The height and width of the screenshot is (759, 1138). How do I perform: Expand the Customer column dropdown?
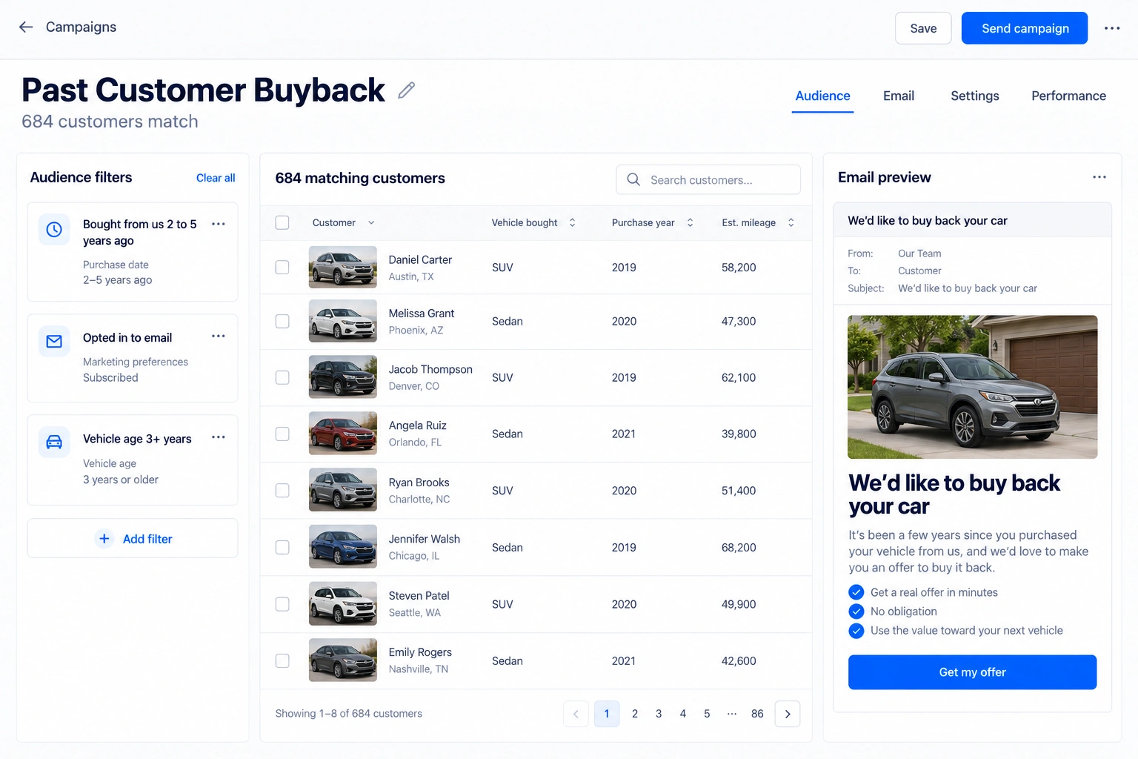(371, 222)
